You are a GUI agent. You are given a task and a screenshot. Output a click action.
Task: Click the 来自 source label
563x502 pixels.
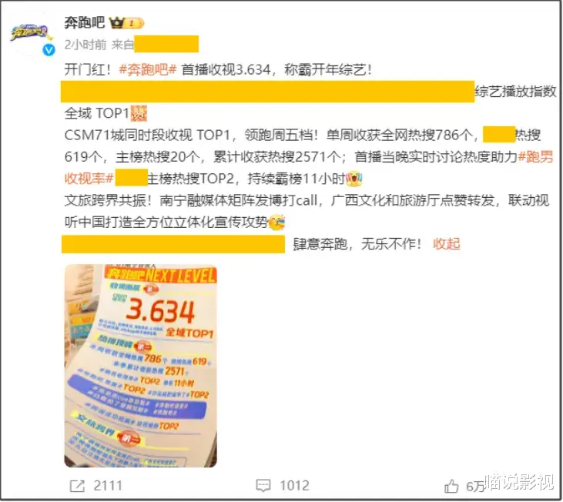(x=122, y=45)
